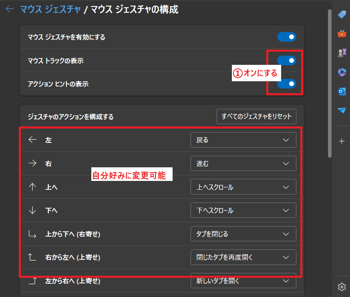Click the plus icon to customize sidebar

(342, 141)
